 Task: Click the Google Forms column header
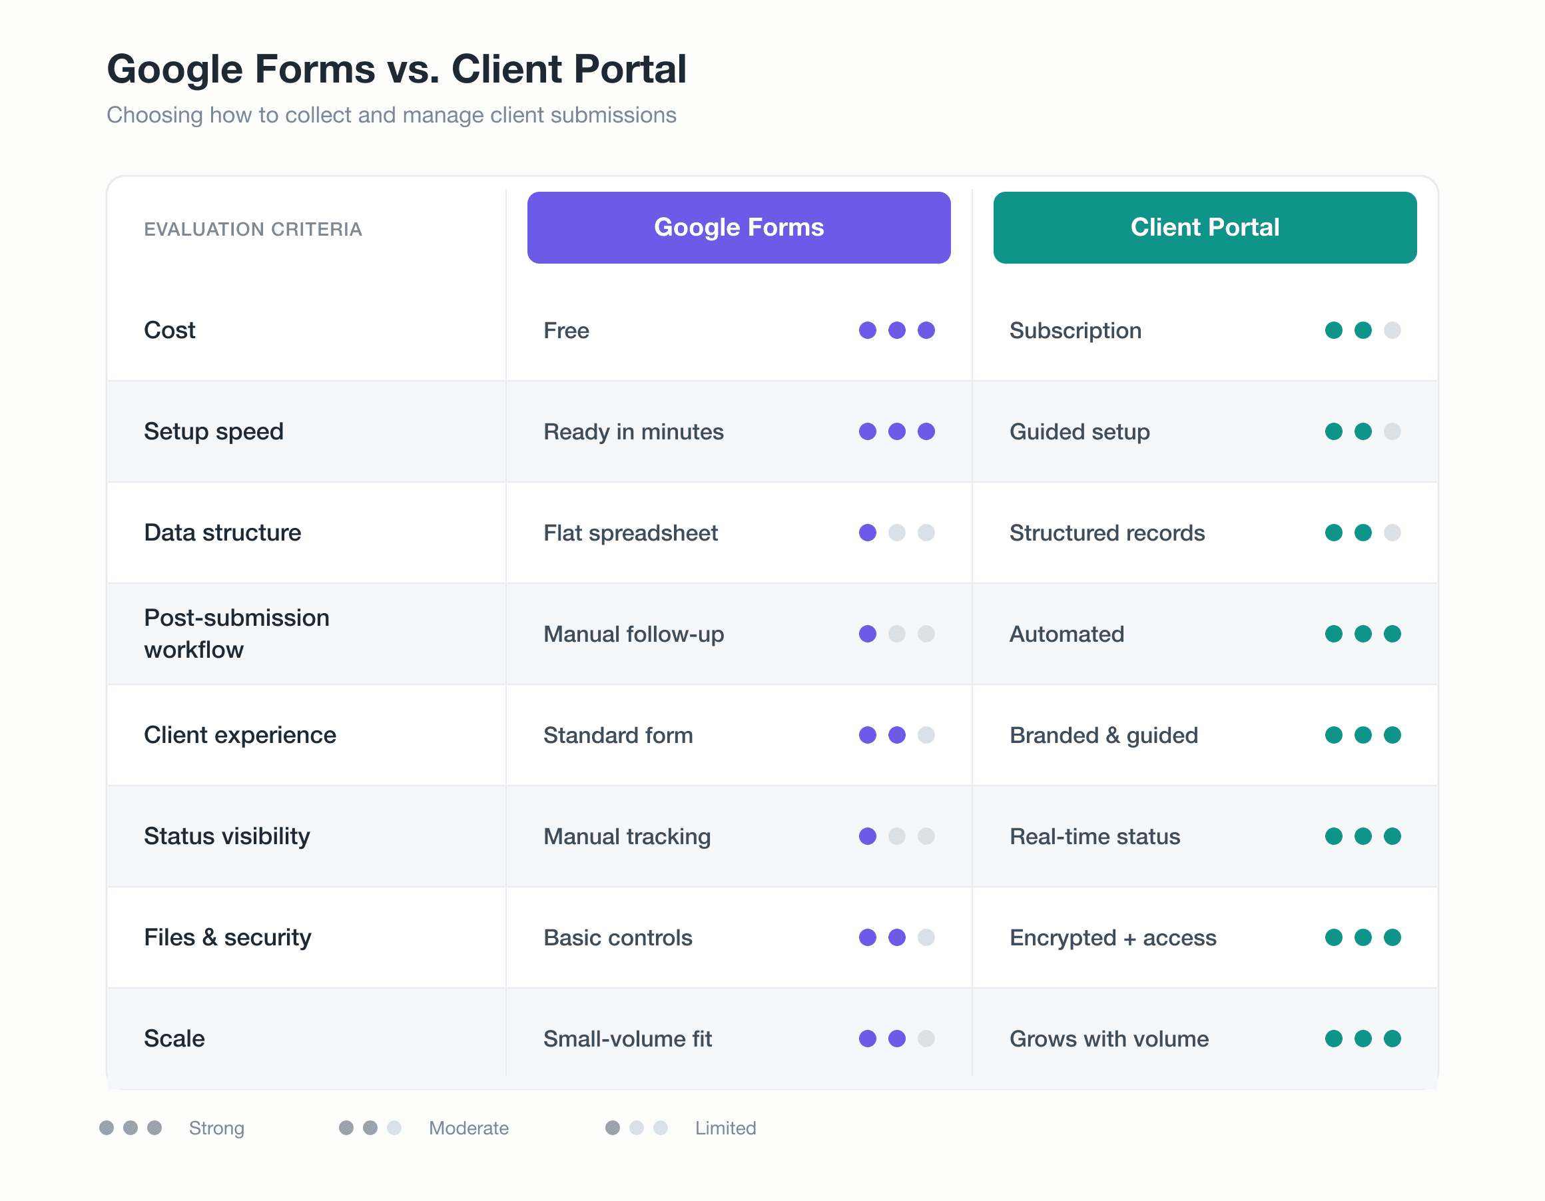click(x=739, y=228)
